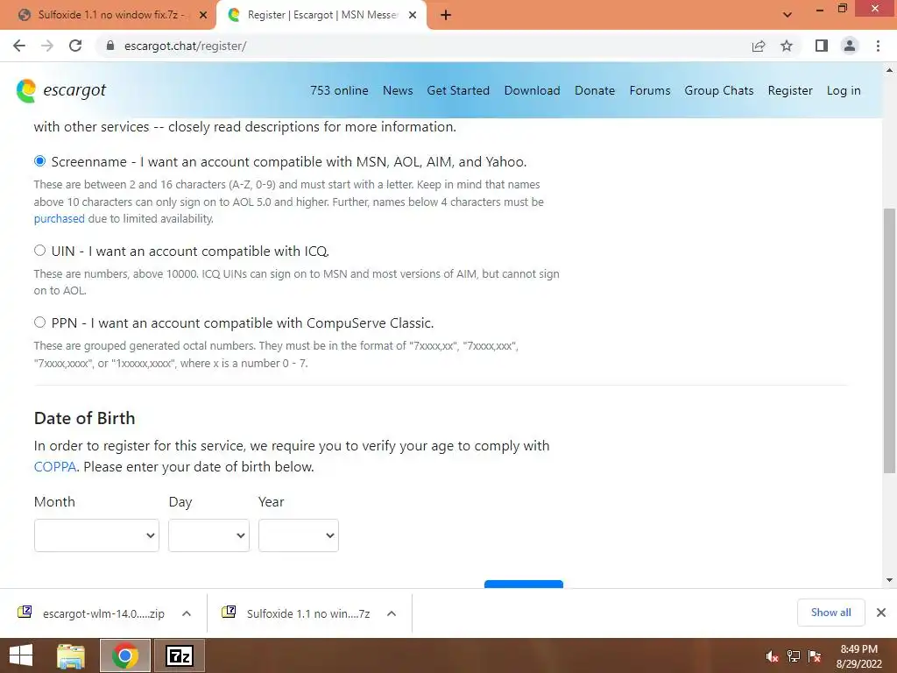Open 7-Zip from the taskbar
Viewport: 897px width, 673px height.
180,655
